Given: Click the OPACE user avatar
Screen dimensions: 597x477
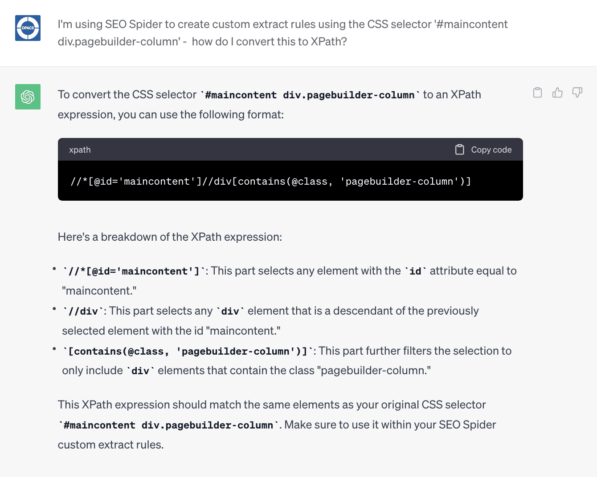Looking at the screenshot, I should (x=28, y=28).
